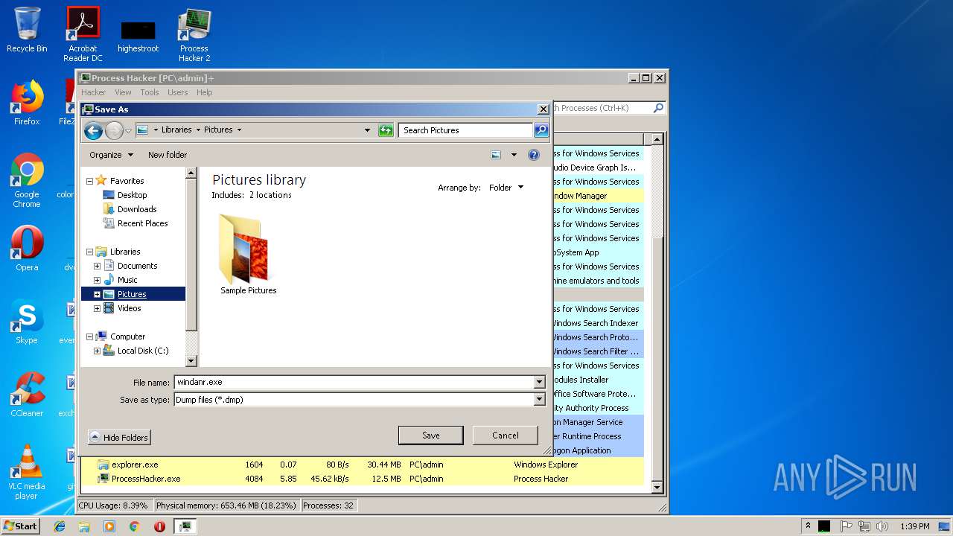Screen dimensions: 953x536
Task: Open the Organize menu
Action: tap(111, 155)
